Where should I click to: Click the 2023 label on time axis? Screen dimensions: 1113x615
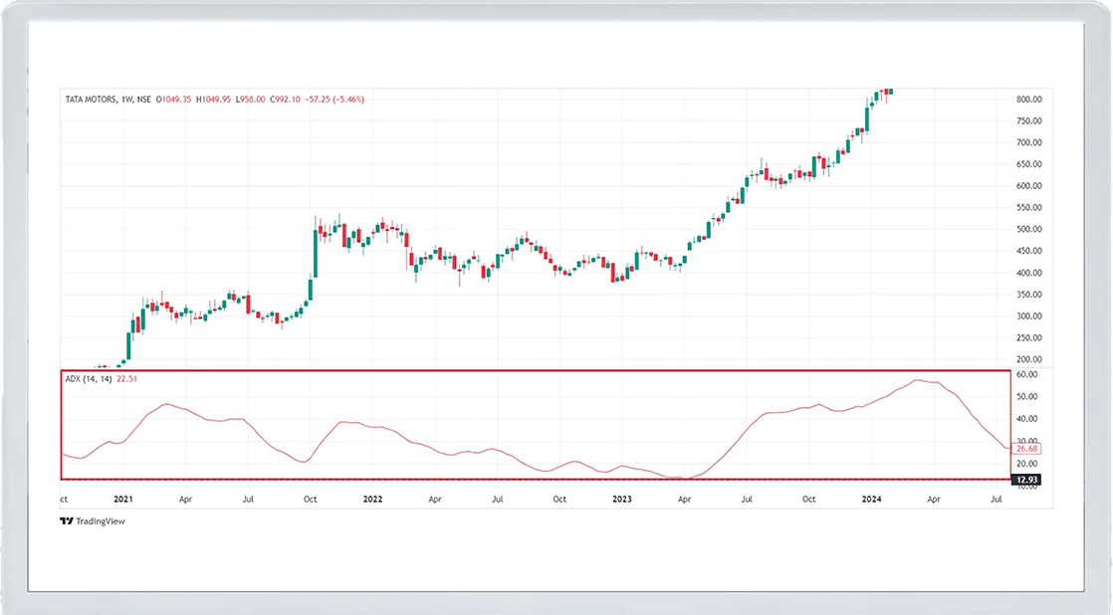coord(622,498)
